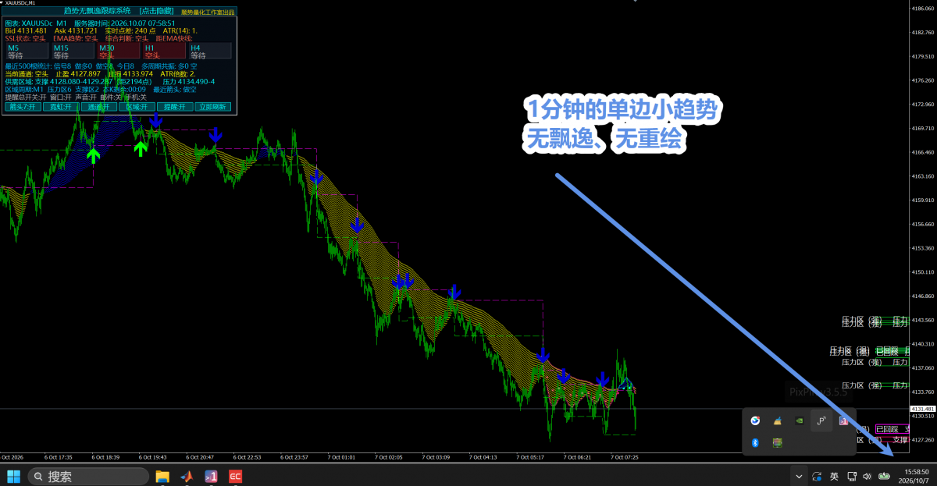Open network settings tray icon
The height and width of the screenshot is (486, 937).
point(851,476)
